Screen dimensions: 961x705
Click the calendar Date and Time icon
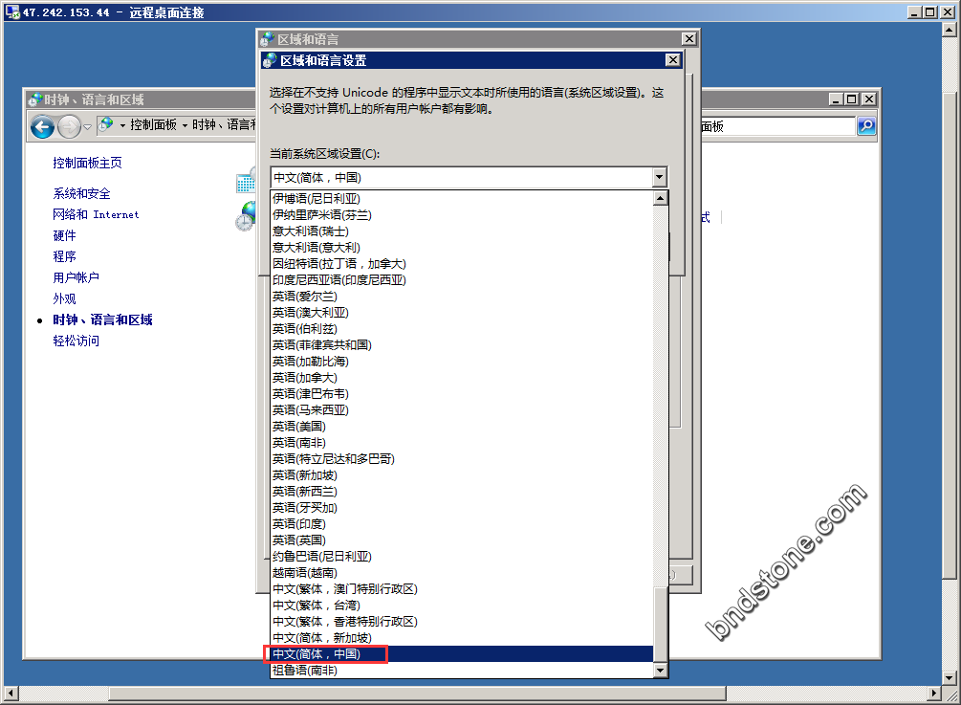coord(246,181)
